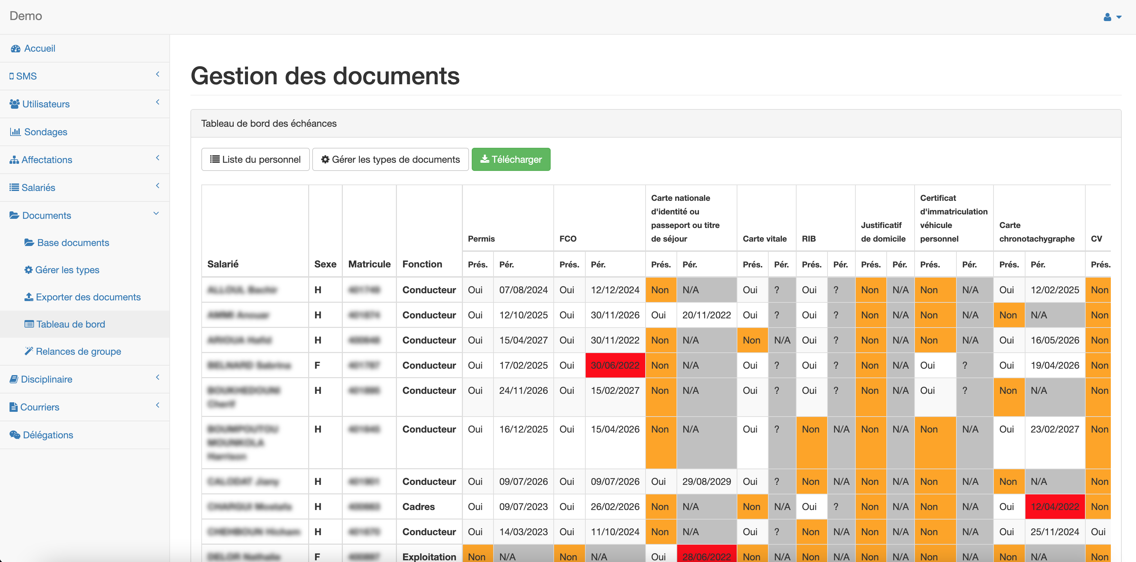
Task: Click the Tableau de bord des échéances heading
Action: pyautogui.click(x=269, y=123)
